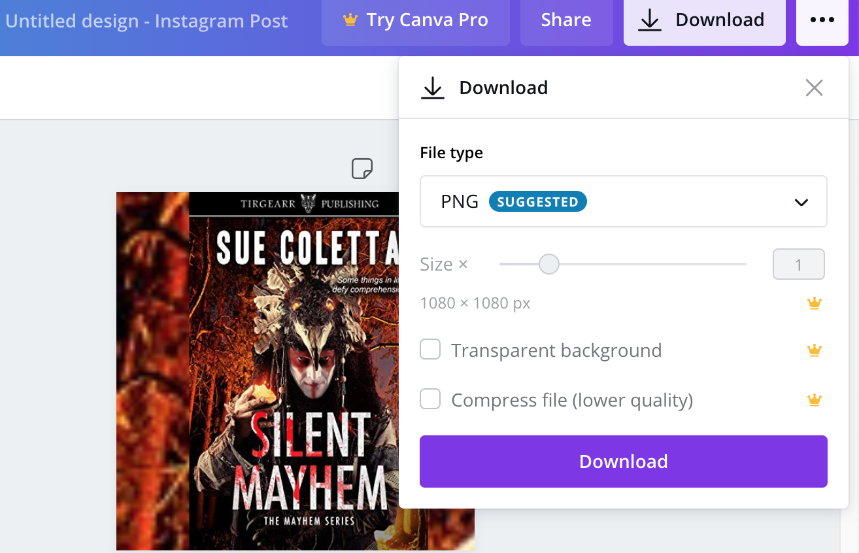Click the crown icon beside Compress file
859x553 pixels.
pos(814,399)
